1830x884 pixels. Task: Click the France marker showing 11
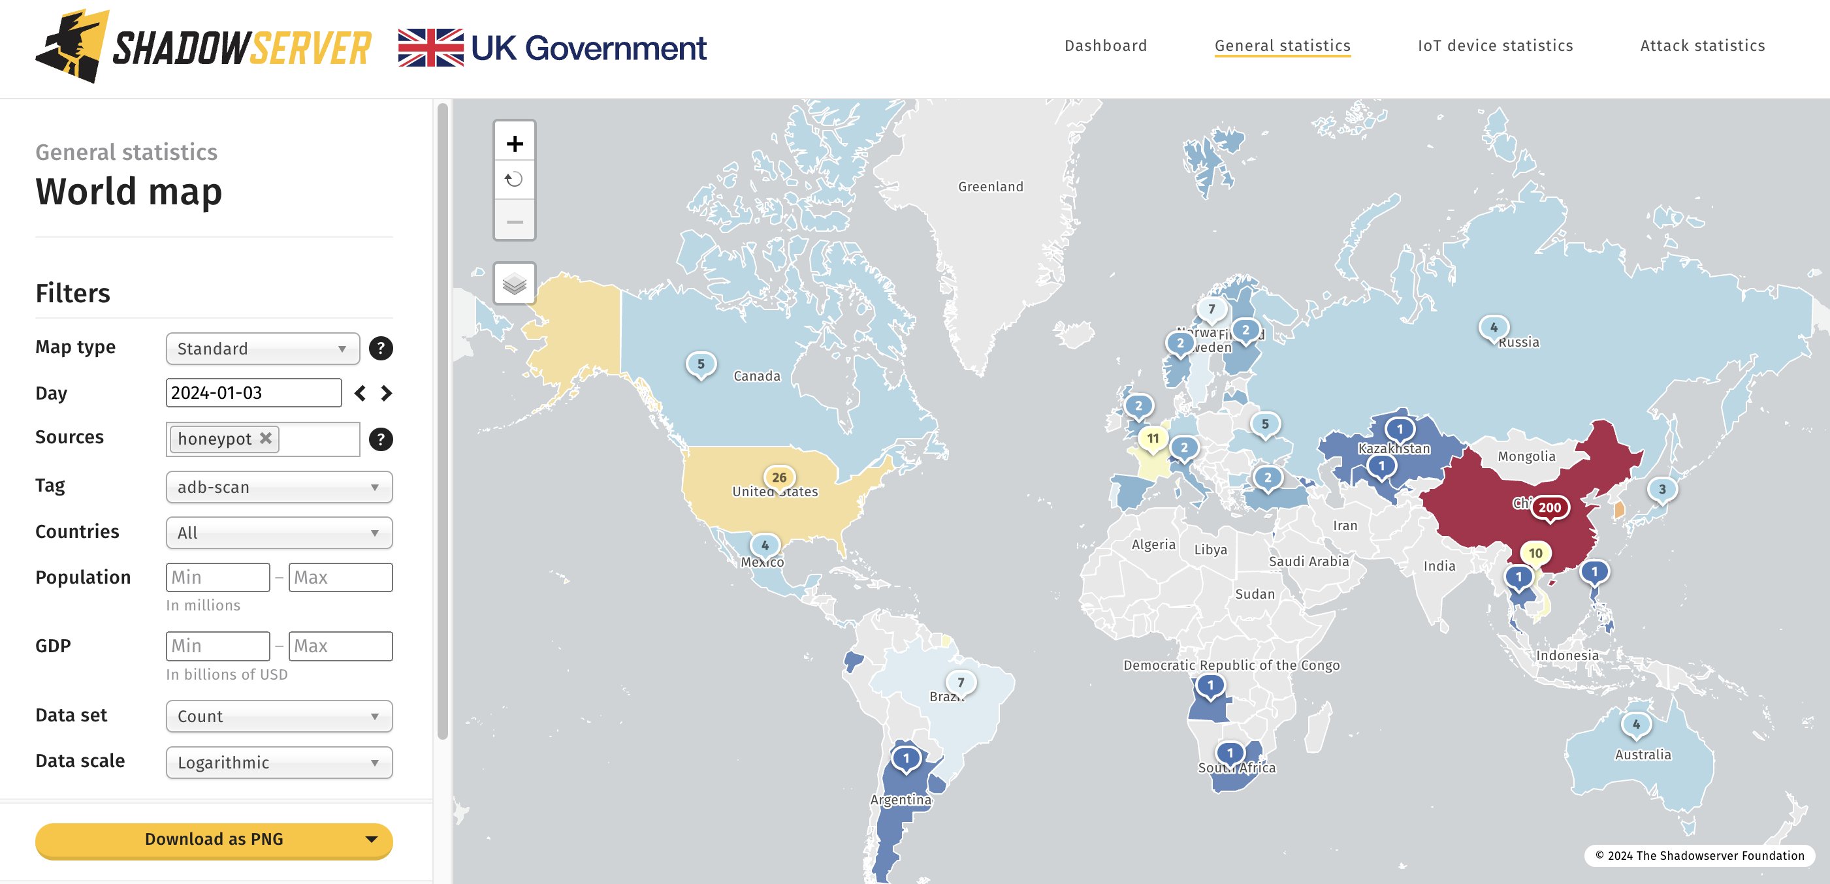(1153, 439)
